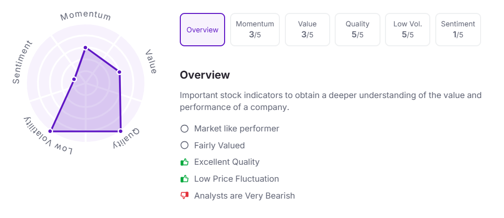Image resolution: width=504 pixels, height=218 pixels.
Task: Click the Momentum label on radar chart
Action: tap(85, 16)
